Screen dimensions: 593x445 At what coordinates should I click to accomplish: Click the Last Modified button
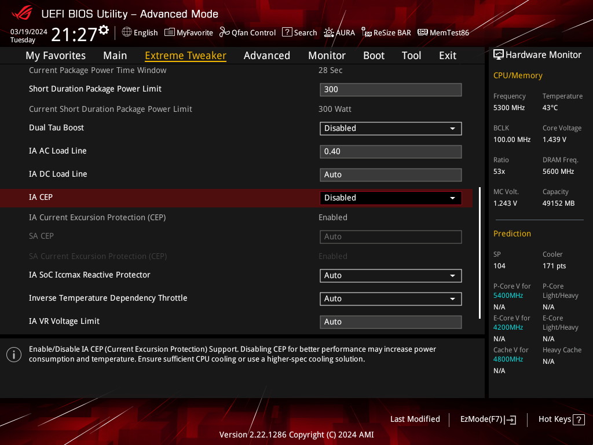click(415, 419)
